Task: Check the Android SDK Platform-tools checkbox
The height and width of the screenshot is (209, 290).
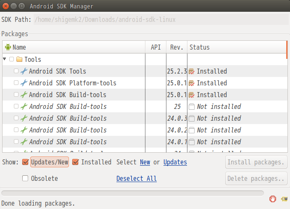Action: (x=16, y=83)
